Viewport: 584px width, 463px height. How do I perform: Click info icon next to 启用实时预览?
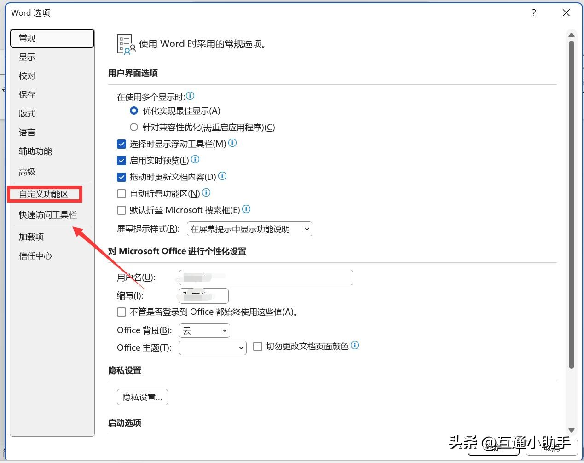(x=195, y=160)
